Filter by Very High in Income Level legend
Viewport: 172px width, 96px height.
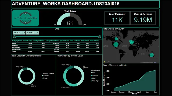pos(95,81)
